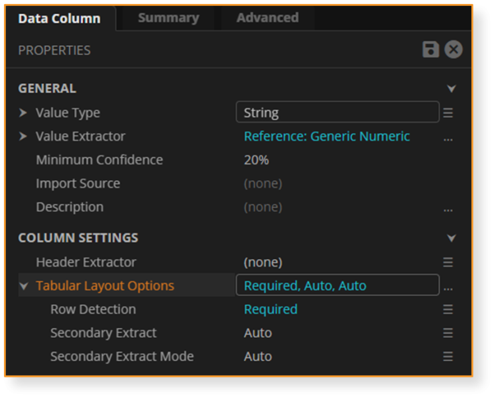
Task: Collapse the Tabular Layout Options arrow
Action: point(24,286)
